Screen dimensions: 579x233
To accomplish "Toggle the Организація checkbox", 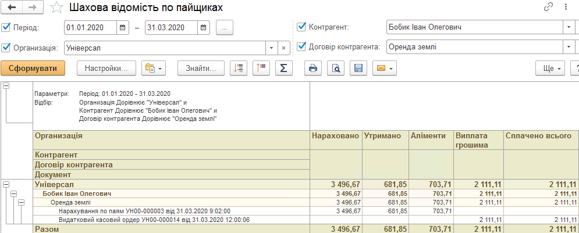I will [6, 48].
